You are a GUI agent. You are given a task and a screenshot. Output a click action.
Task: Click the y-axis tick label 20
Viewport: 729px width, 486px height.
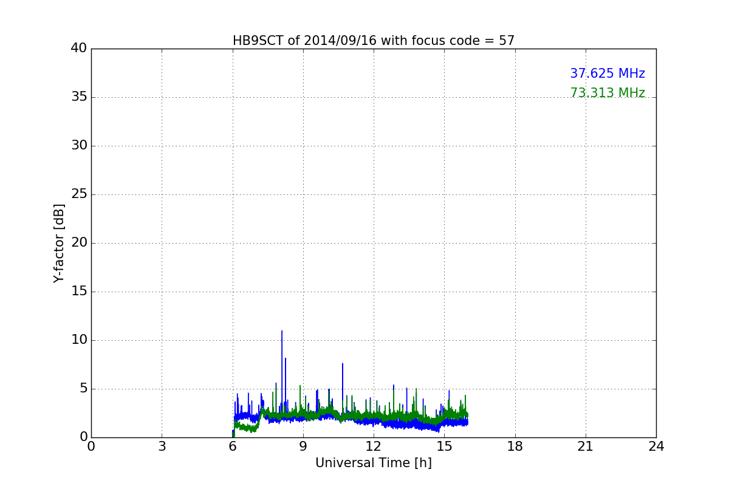pyautogui.click(x=79, y=243)
